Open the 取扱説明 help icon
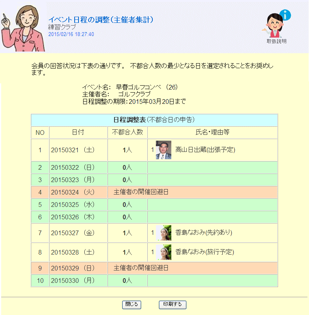 [x=276, y=27]
